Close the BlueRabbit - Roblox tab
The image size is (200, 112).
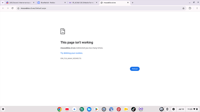[x=65, y=3]
